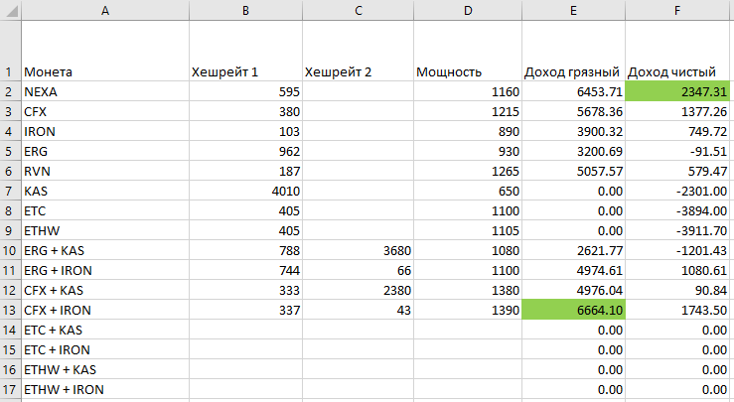This screenshot has width=734, height=402.
Task: Click the Хешрейт 2 header cell
Action: (x=359, y=51)
